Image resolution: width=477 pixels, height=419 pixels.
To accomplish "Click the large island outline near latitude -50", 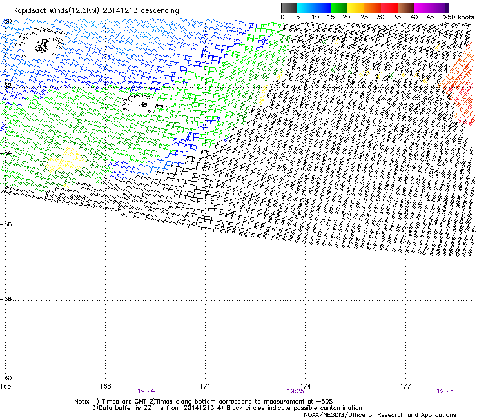I will pos(43,45).
